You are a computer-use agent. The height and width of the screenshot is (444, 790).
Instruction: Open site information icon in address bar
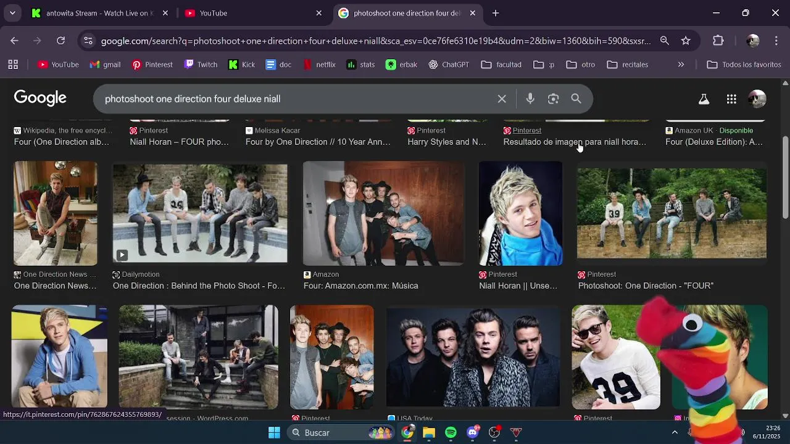click(x=88, y=41)
